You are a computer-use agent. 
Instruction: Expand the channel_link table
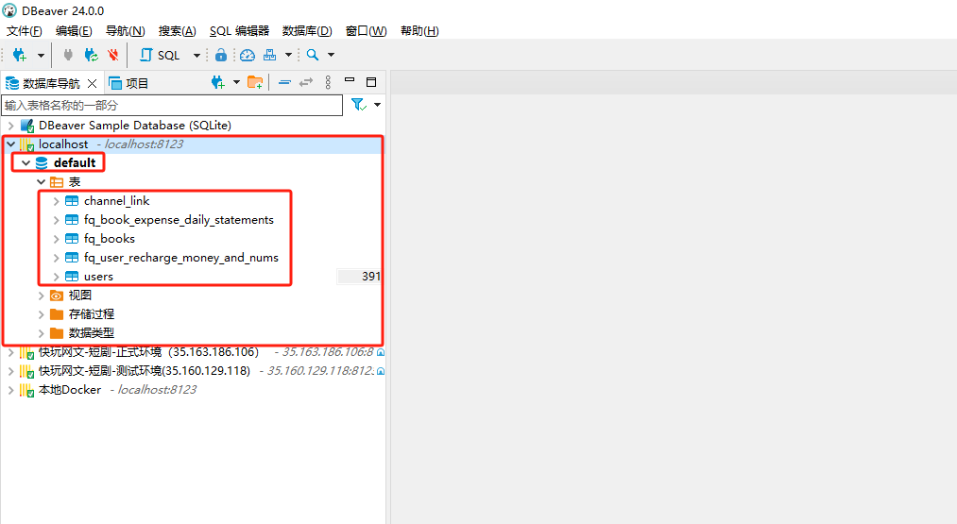[56, 201]
